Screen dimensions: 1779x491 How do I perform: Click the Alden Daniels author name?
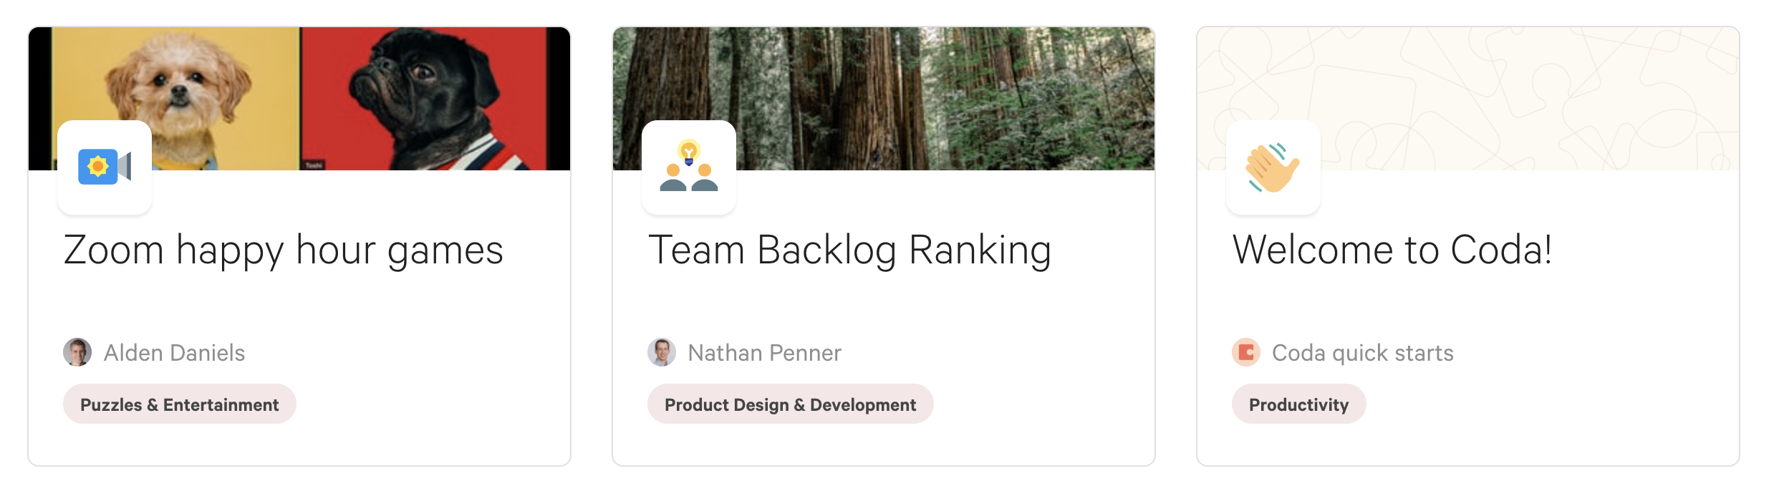pyautogui.click(x=174, y=353)
